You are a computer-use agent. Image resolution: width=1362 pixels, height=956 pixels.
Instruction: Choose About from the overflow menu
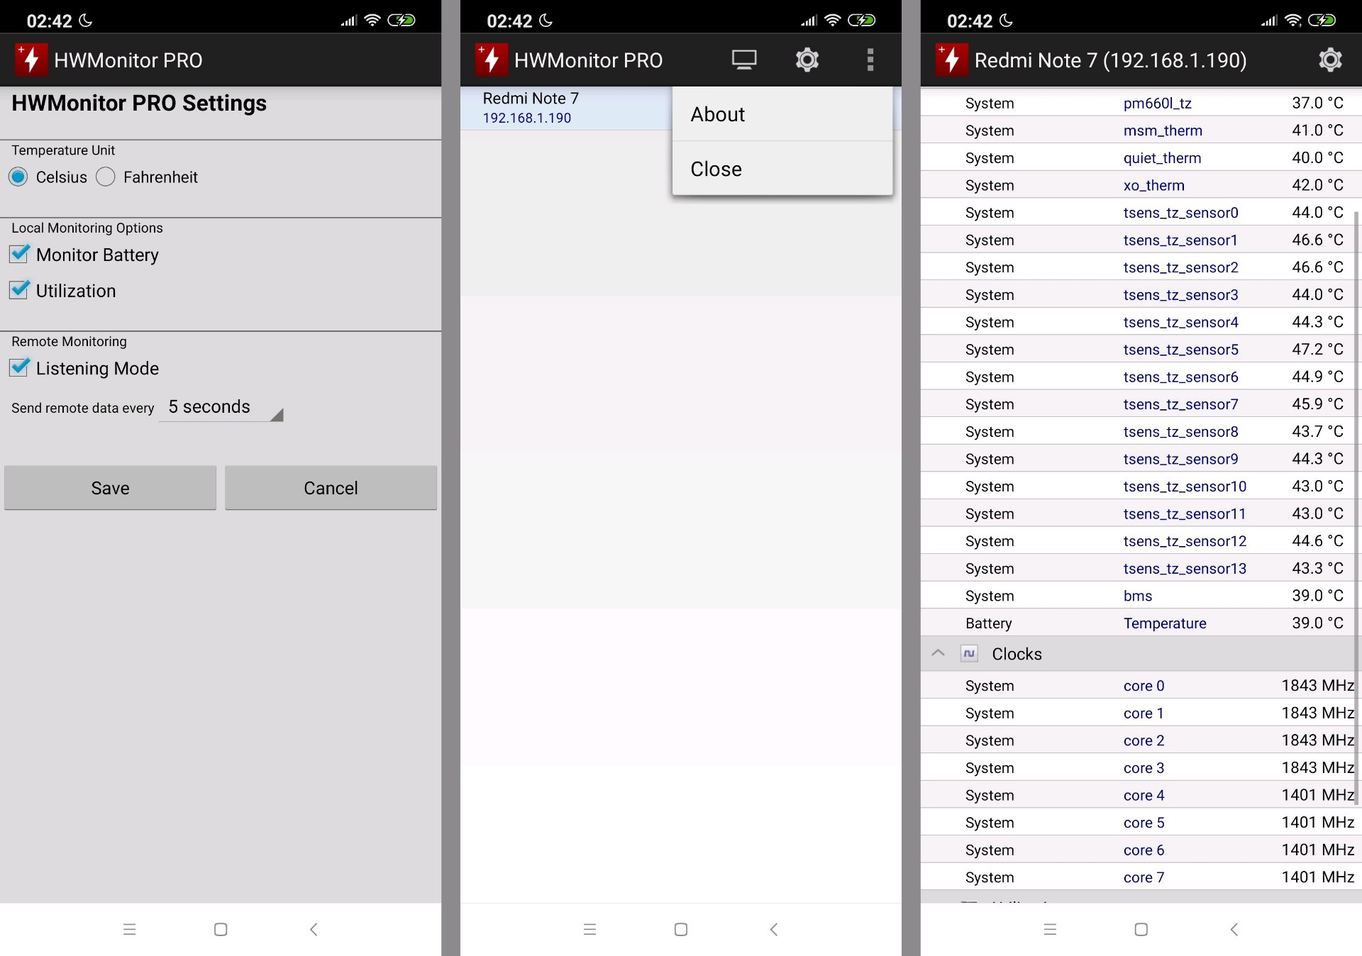coord(782,114)
